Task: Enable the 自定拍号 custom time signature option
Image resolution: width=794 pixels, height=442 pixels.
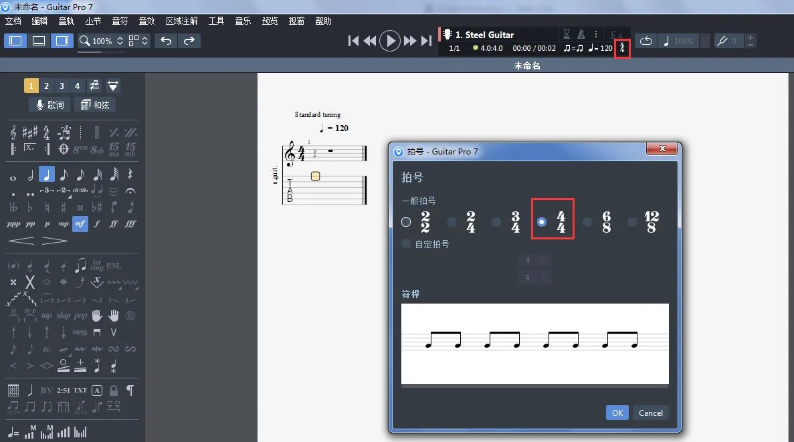Action: (405, 243)
